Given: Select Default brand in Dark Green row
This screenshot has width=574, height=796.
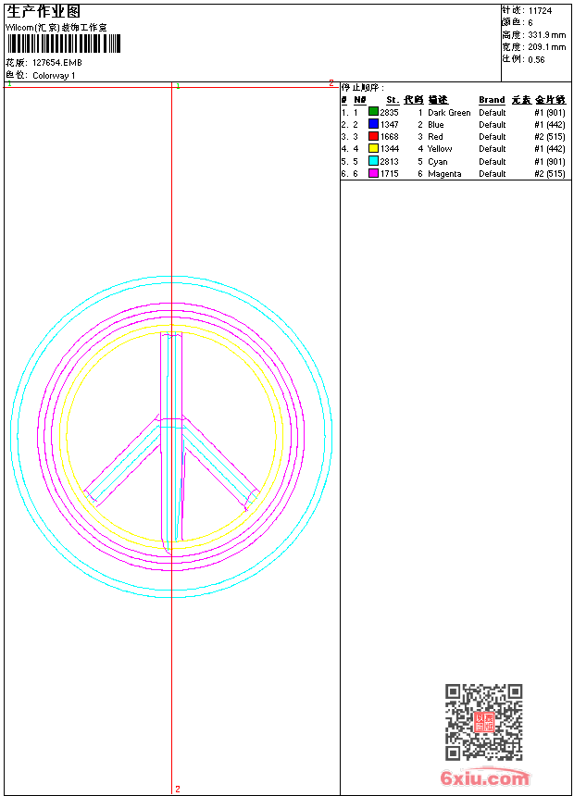Looking at the screenshot, I should click(493, 113).
